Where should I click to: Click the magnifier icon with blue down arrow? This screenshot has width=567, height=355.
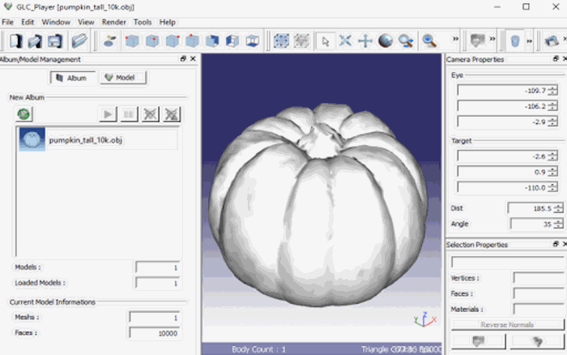(x=429, y=41)
